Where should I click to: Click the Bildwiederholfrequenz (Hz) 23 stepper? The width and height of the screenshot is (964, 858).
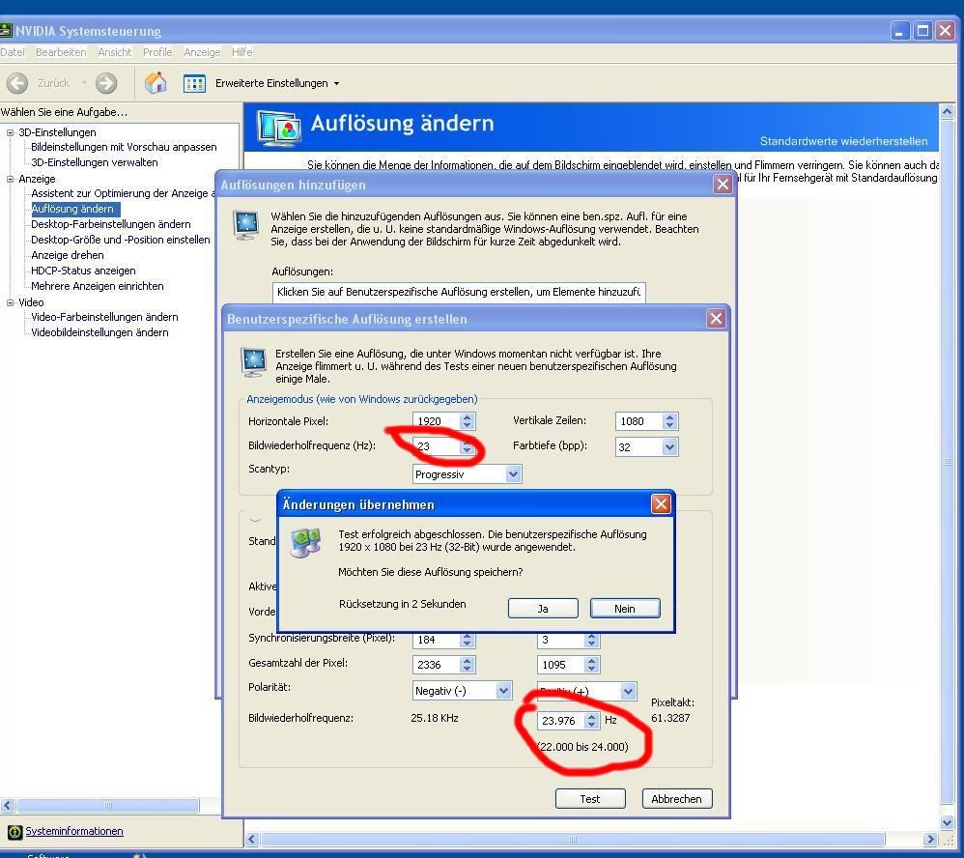coord(468,446)
